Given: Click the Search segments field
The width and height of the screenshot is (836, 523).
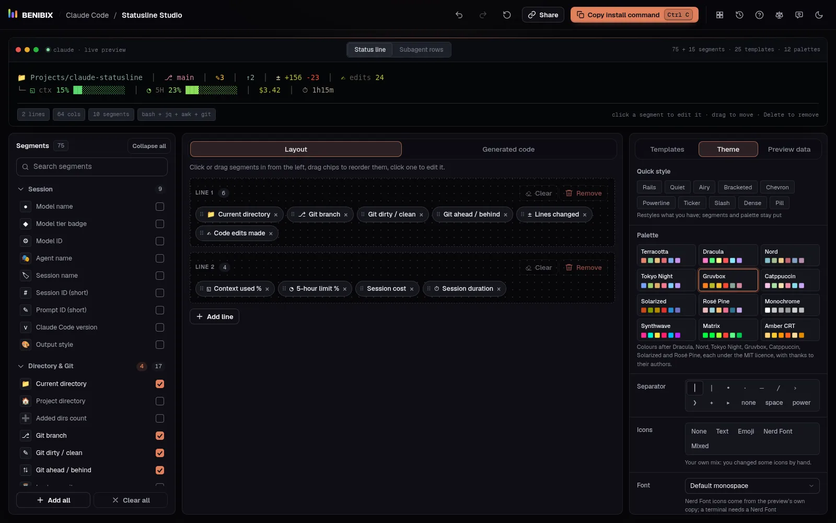Looking at the screenshot, I should (x=92, y=167).
